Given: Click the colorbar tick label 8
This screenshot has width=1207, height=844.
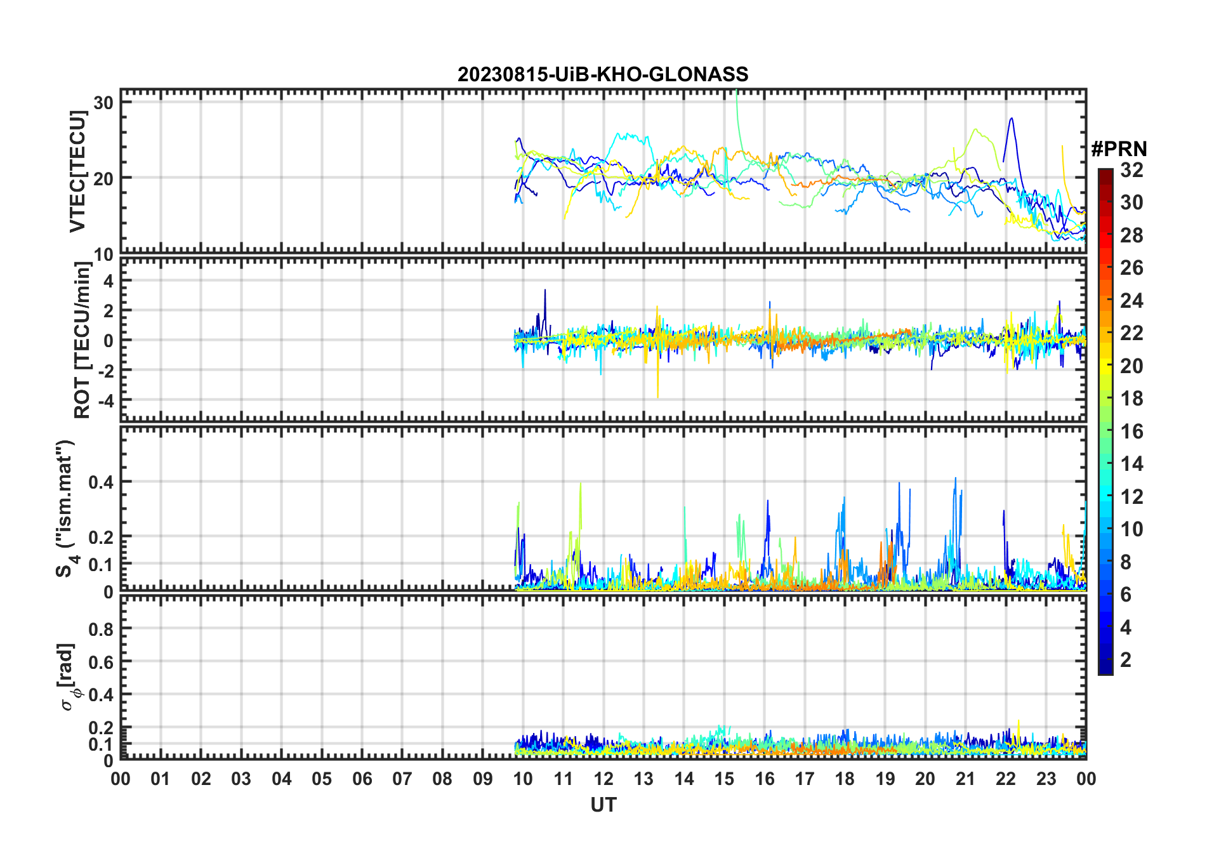Looking at the screenshot, I should point(1126,562).
